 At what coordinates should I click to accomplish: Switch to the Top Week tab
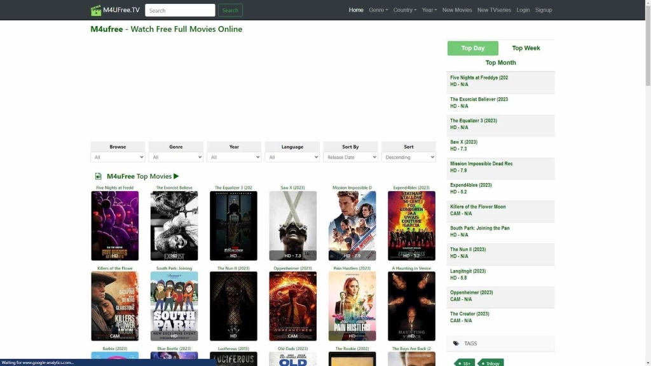point(526,48)
